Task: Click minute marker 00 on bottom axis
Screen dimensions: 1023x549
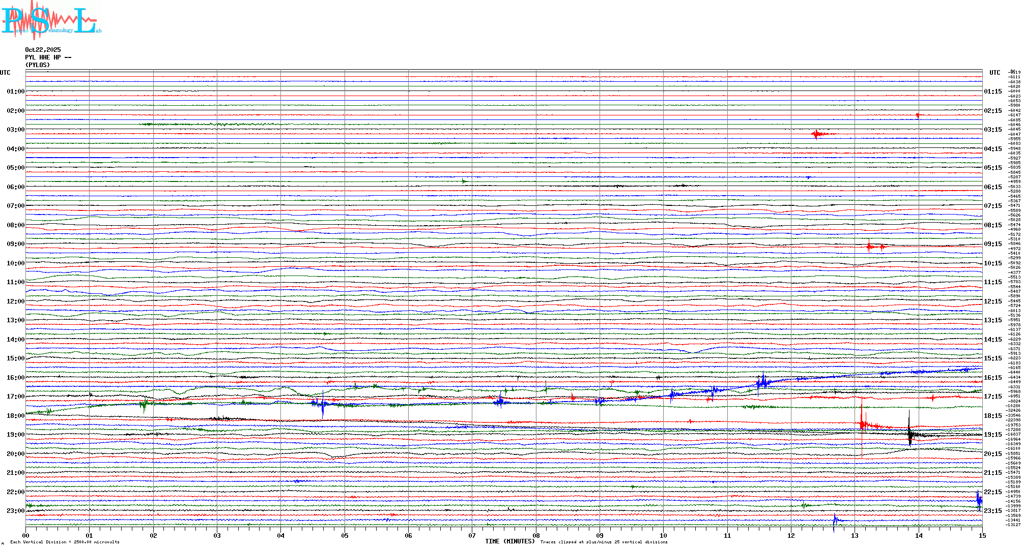Action: point(25,535)
